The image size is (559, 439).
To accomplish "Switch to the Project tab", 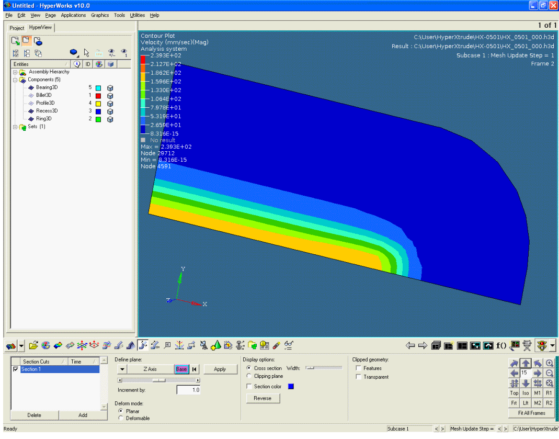I will point(17,28).
